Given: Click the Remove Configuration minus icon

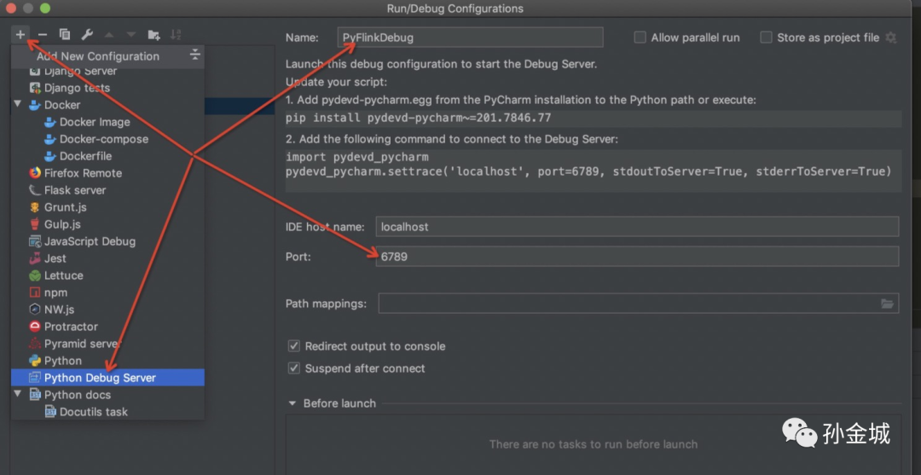Looking at the screenshot, I should [x=43, y=35].
